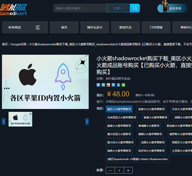The image size is (192, 176).
Task: Choose 澳大利亚小火箭账号 option
Action: (x=119, y=134)
